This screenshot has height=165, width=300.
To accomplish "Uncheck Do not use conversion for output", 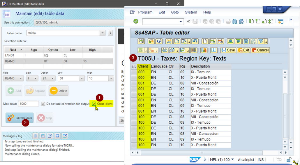I will point(43,104).
